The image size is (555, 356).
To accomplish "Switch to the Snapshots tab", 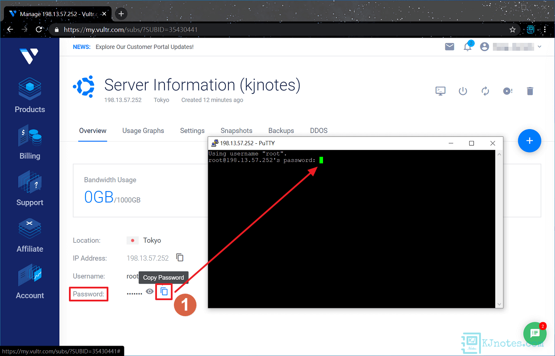I will pos(236,130).
